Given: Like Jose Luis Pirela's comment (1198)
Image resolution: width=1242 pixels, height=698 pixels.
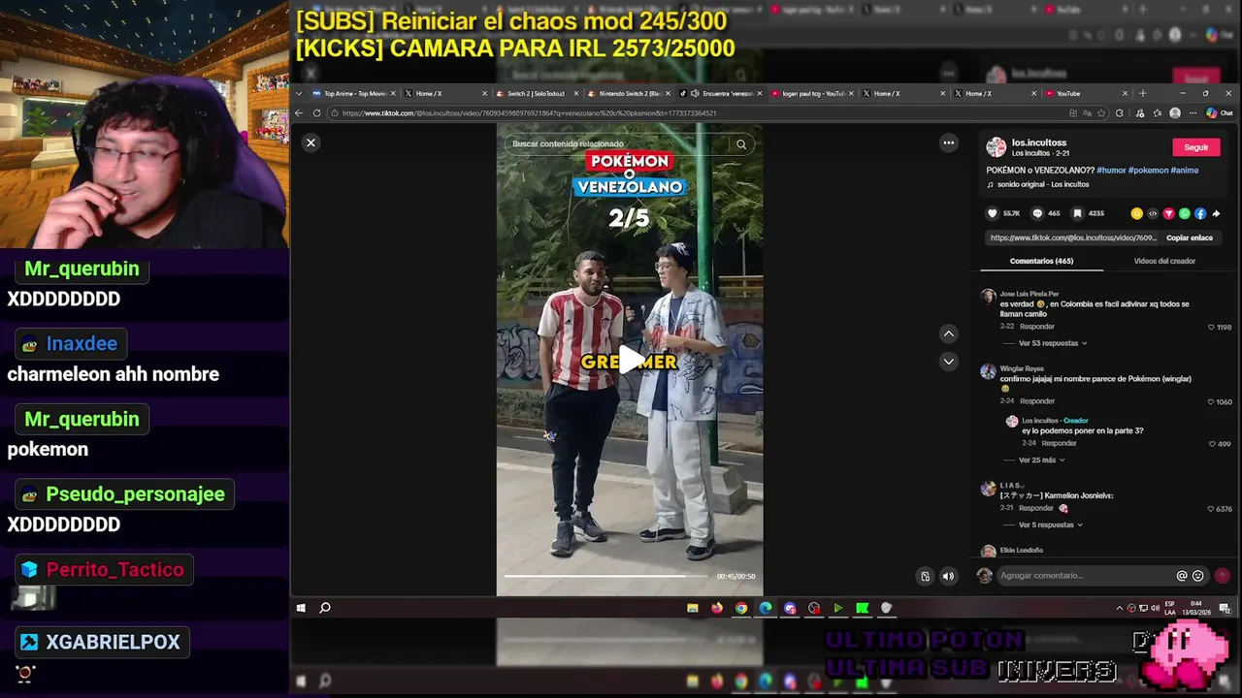Looking at the screenshot, I should (1211, 327).
